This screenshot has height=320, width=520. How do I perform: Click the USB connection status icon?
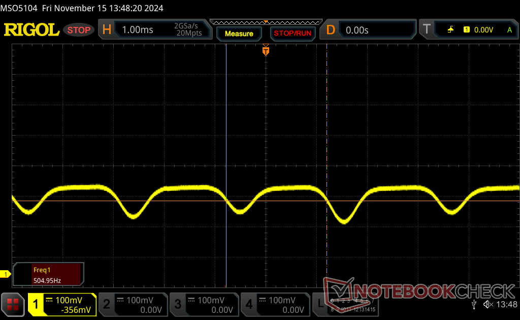474,304
